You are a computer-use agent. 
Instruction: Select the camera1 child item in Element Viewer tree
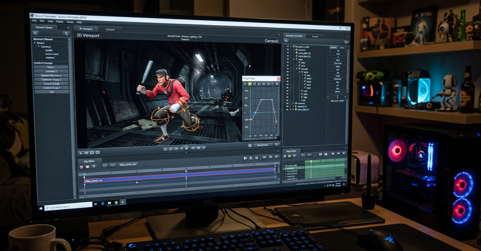pyautogui.click(x=50, y=58)
